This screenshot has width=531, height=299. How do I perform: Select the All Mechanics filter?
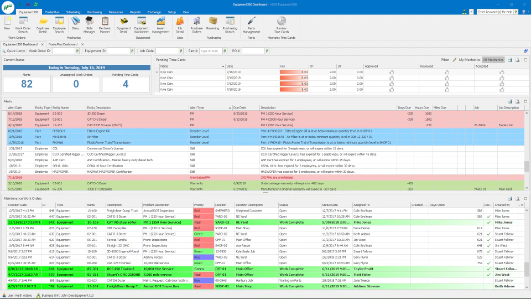[x=493, y=60]
